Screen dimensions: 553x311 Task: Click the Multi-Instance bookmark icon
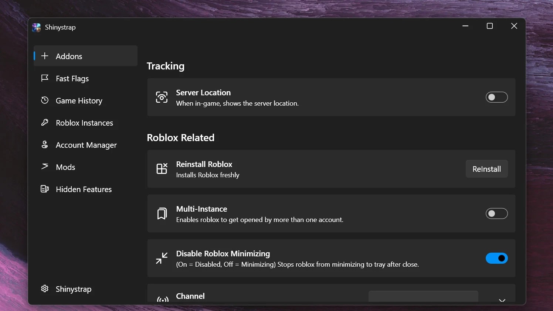(x=162, y=213)
